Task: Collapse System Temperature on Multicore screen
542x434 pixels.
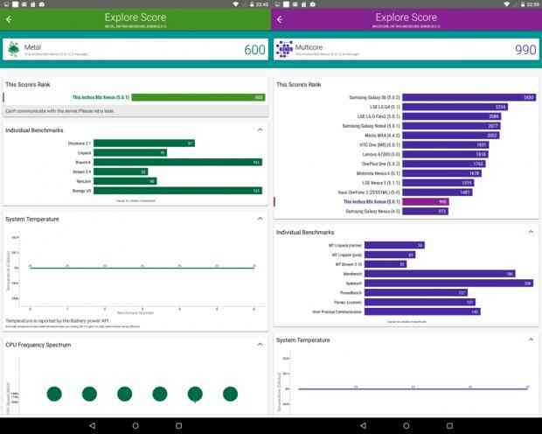Action: click(531, 339)
